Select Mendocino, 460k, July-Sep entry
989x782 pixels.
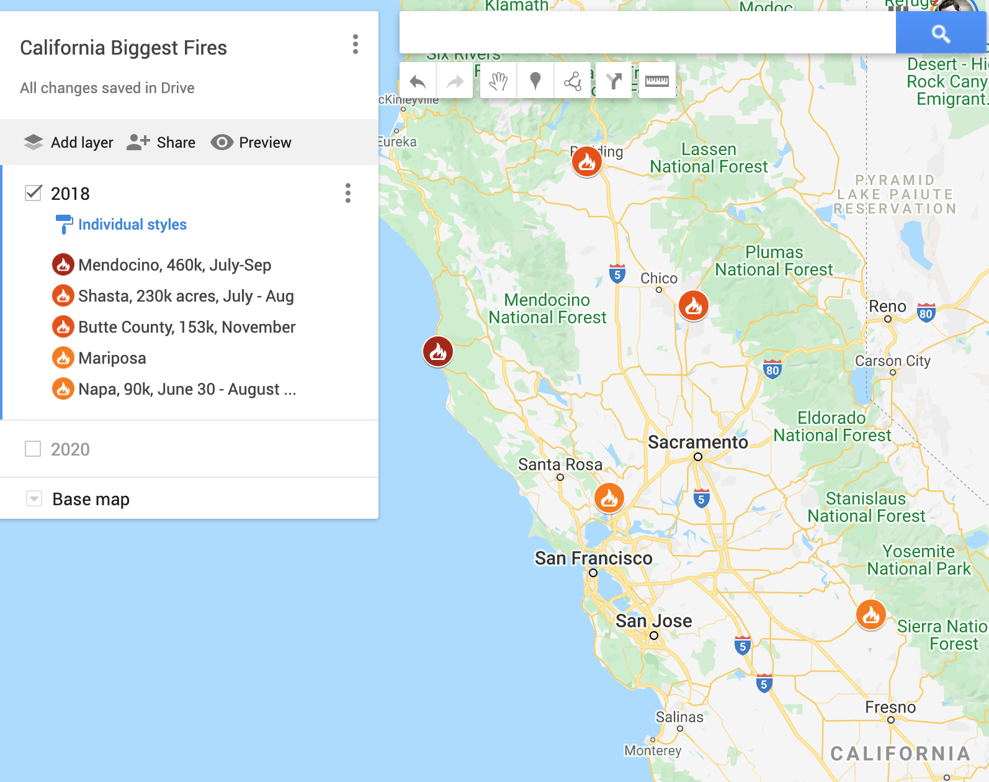pyautogui.click(x=175, y=265)
